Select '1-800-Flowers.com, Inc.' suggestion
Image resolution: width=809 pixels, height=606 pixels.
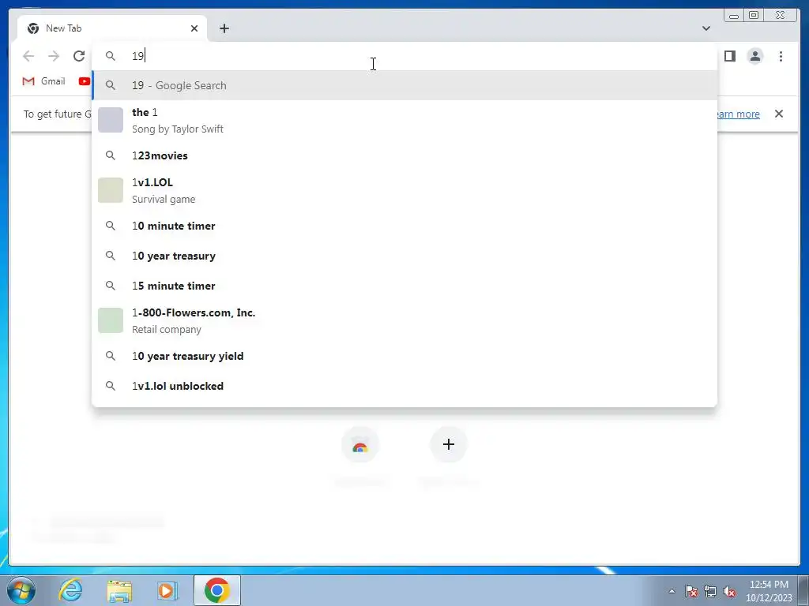pos(404,320)
